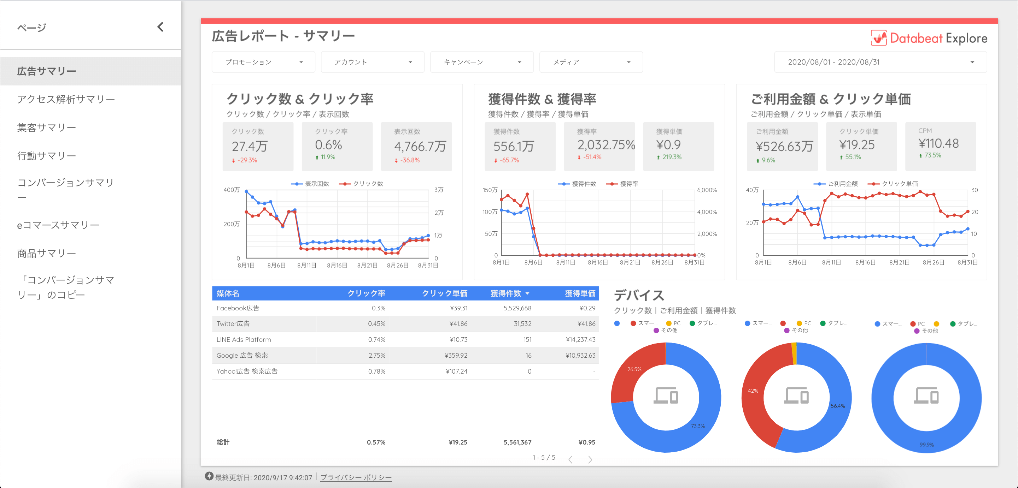Screen dimensions: 1018x488
Task: Toggle 獲得件数 legend in acquisition chart
Action: click(x=577, y=184)
